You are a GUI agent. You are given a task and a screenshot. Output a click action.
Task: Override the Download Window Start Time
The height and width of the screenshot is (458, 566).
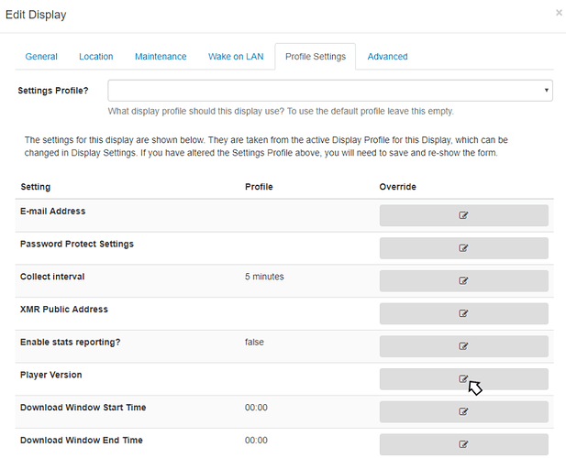pos(463,412)
